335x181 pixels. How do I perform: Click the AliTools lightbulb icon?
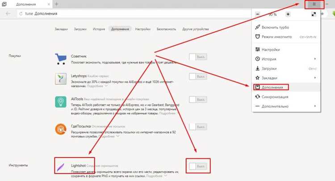click(61, 102)
